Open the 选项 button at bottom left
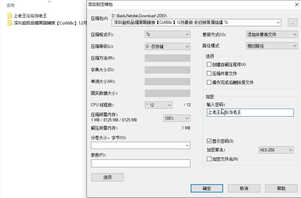 coord(107,177)
